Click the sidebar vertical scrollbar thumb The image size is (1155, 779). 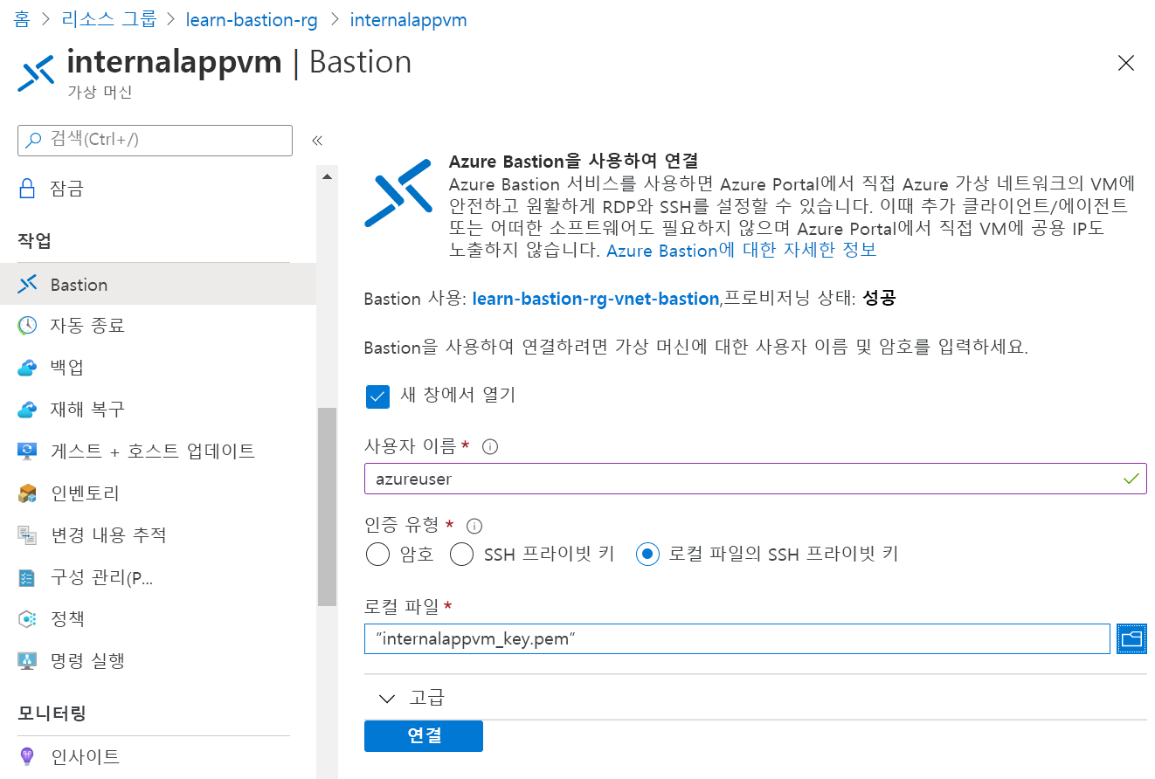pos(327,507)
